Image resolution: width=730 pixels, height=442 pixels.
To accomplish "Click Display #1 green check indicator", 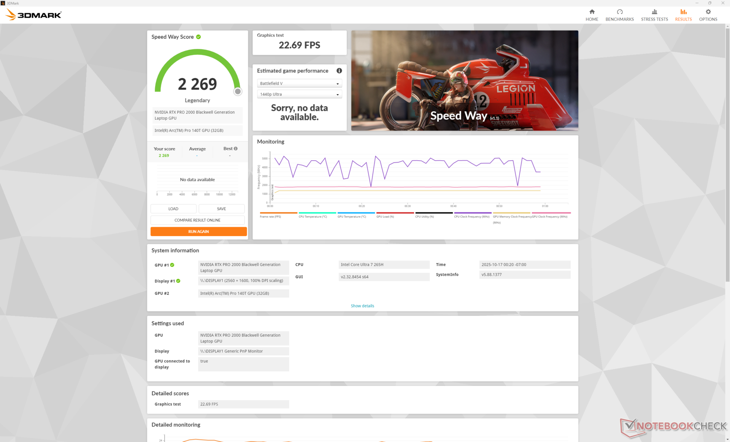I will click(178, 281).
